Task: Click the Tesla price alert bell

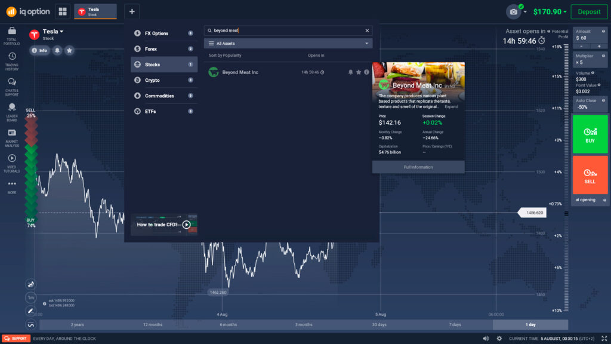Action: pyautogui.click(x=57, y=50)
